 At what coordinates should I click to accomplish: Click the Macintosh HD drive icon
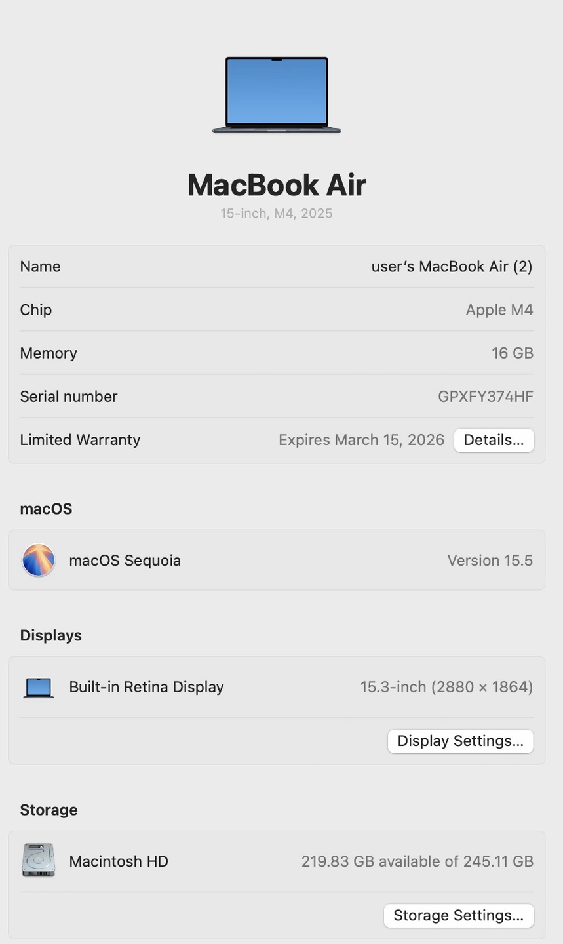click(38, 861)
